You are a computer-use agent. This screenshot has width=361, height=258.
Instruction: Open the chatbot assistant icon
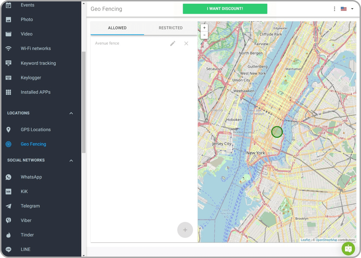pyautogui.click(x=348, y=248)
